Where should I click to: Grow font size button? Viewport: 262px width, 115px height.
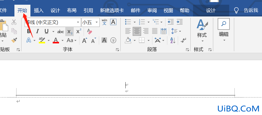tap(85, 40)
